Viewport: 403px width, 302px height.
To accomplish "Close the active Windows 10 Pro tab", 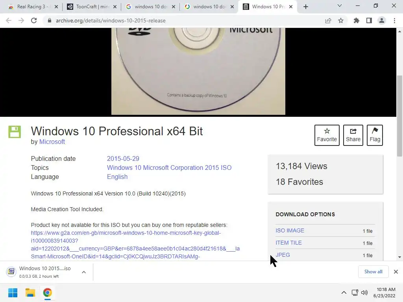I will pos(291,7).
